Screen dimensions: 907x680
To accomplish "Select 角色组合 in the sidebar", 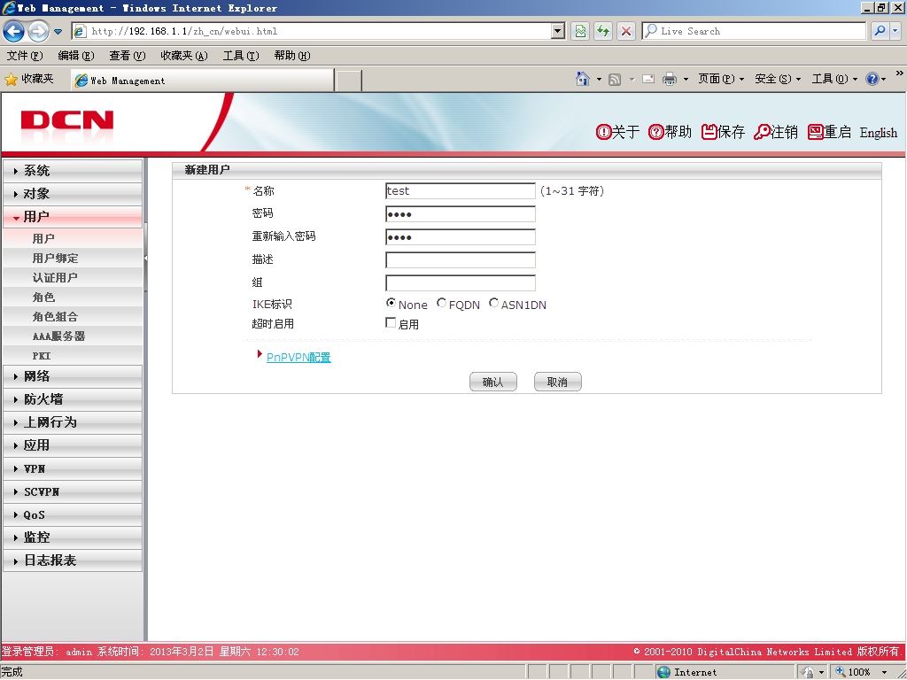I will pyautogui.click(x=56, y=317).
